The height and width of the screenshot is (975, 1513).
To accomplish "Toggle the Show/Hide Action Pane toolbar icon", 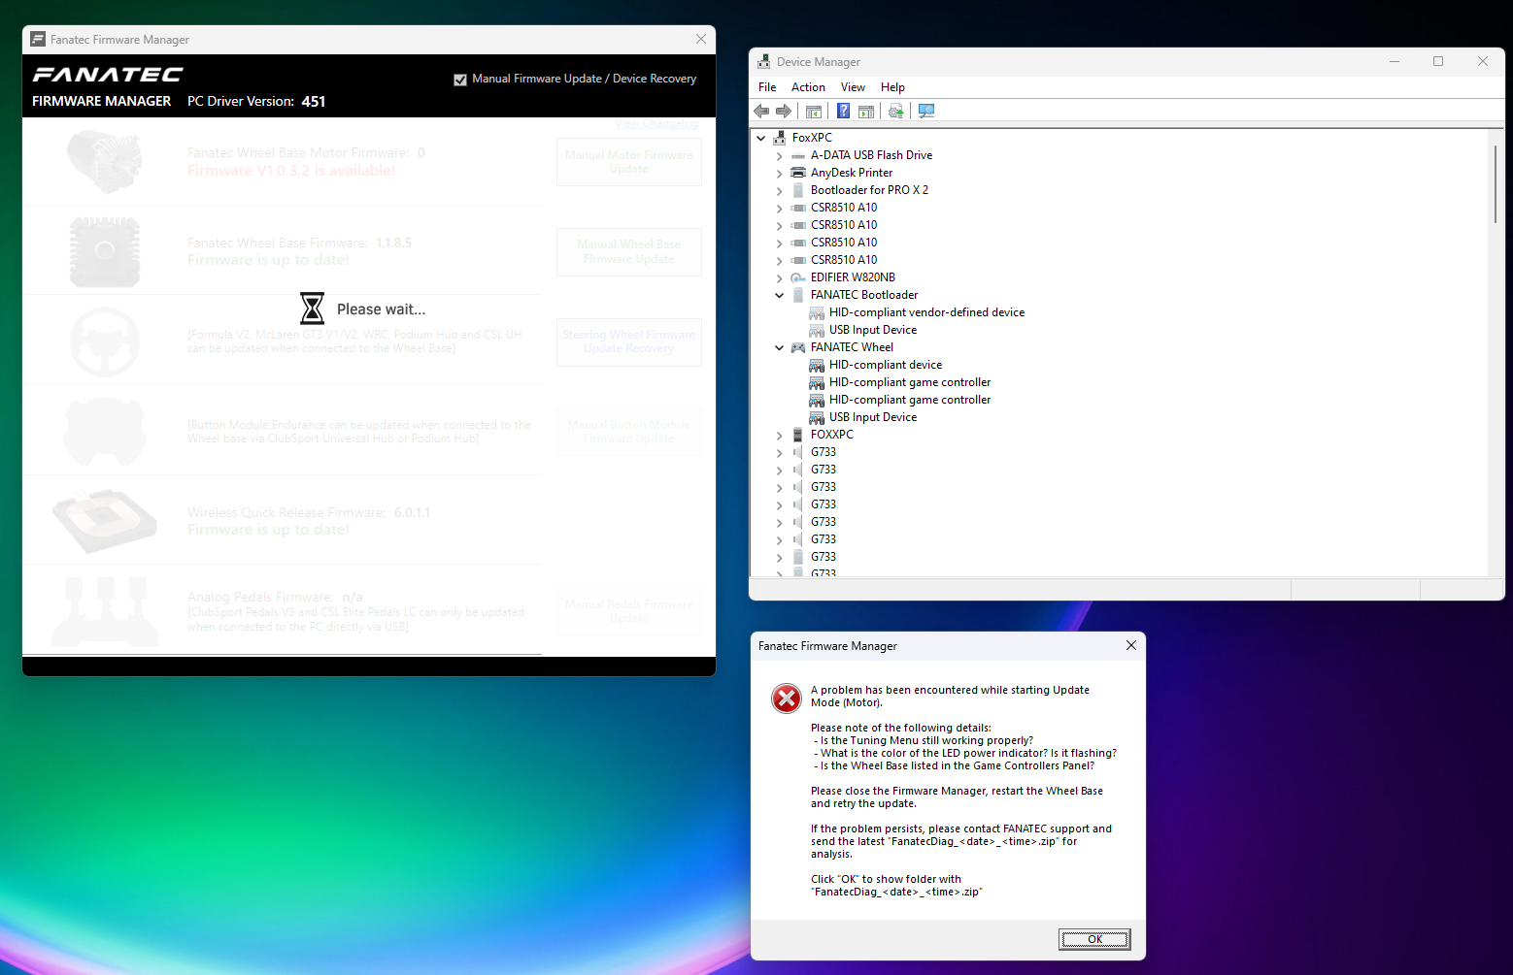I will tap(866, 112).
